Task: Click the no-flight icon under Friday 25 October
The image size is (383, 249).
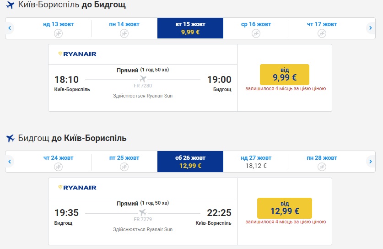Action: [124, 167]
